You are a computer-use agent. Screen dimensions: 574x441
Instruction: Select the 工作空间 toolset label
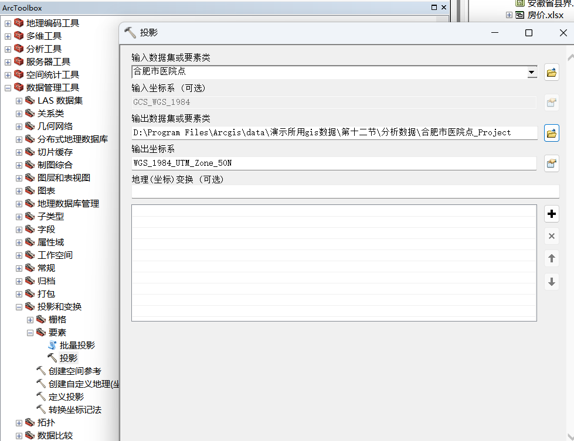[x=55, y=255]
